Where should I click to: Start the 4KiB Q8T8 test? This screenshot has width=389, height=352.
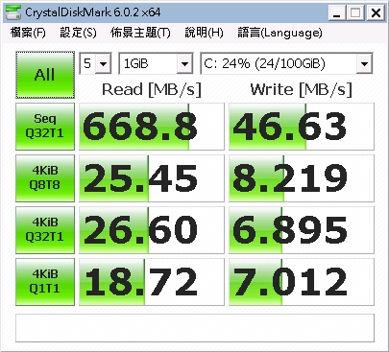coord(45,178)
